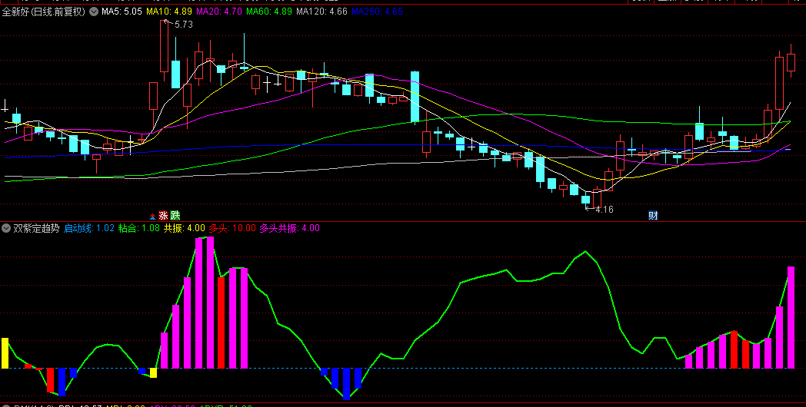Select the 双紫定趋势 indicator name

pos(36,228)
